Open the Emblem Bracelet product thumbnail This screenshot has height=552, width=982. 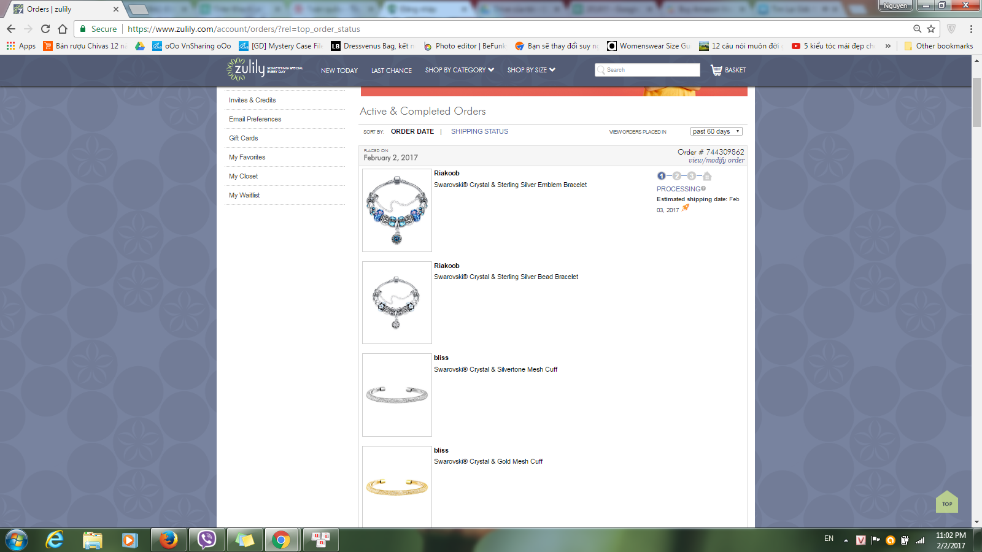pos(397,210)
